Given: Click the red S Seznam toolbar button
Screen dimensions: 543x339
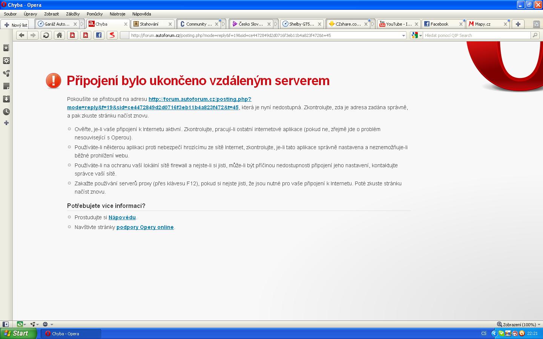Looking at the screenshot, I should pyautogui.click(x=112, y=35).
